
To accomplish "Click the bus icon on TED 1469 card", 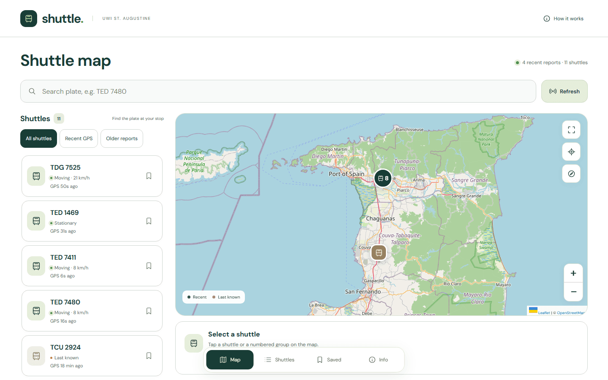I will click(x=36, y=221).
